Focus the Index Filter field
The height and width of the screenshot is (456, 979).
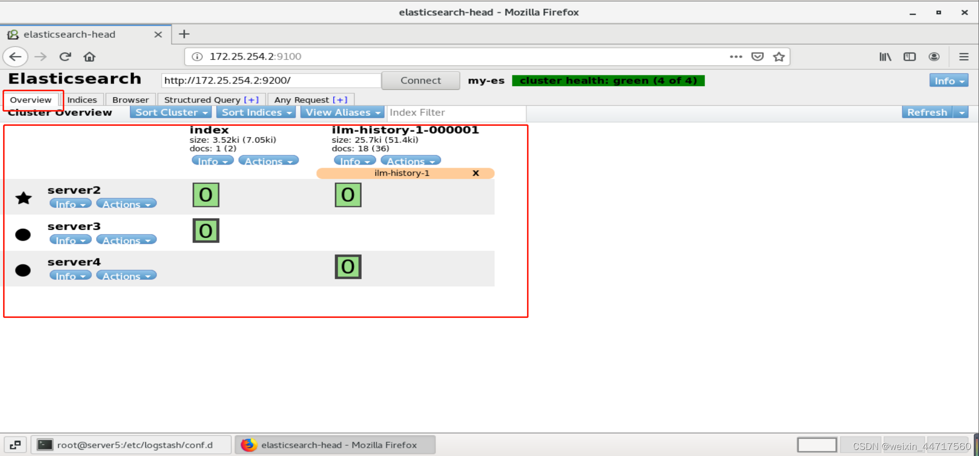tap(456, 113)
